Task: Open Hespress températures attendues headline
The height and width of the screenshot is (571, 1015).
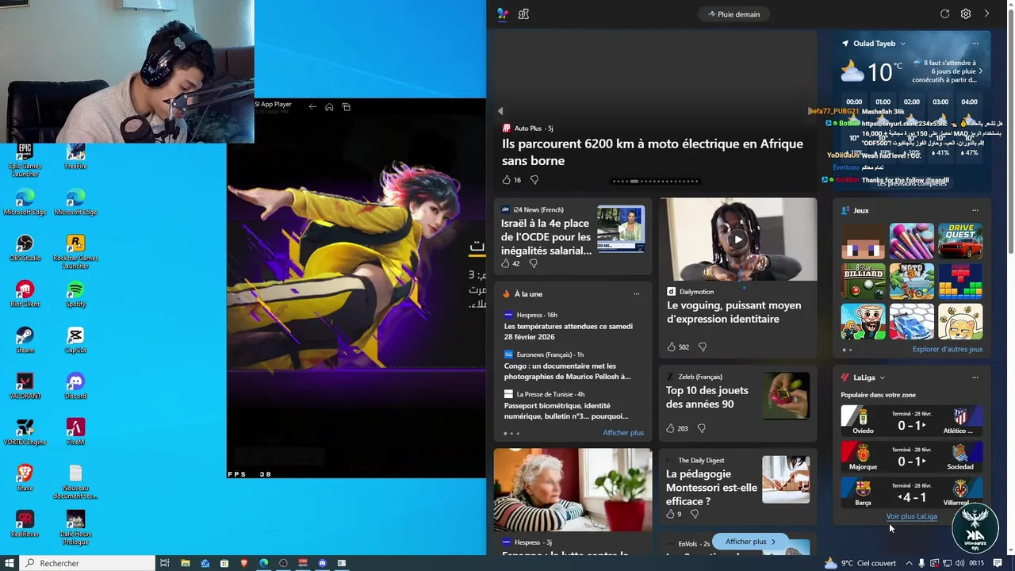Action: pyautogui.click(x=569, y=331)
